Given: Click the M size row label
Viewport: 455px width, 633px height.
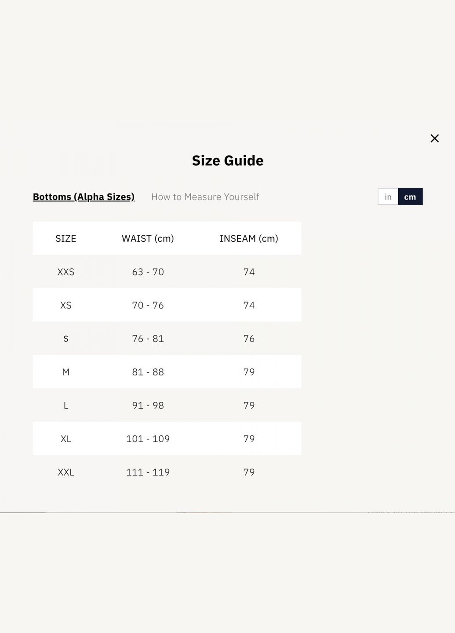Looking at the screenshot, I should coord(66,372).
